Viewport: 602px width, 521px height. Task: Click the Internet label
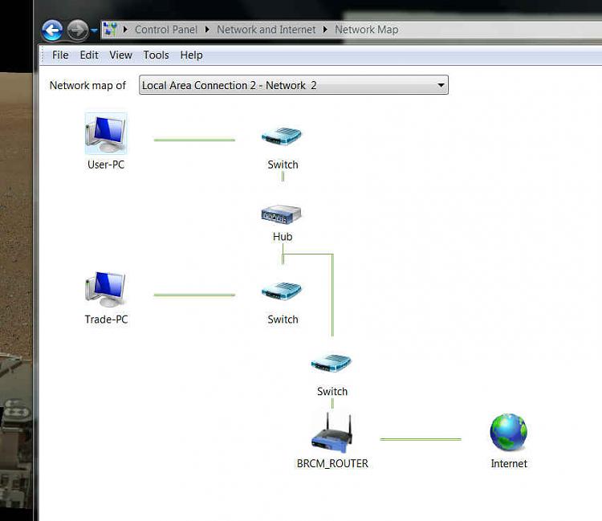click(x=509, y=463)
